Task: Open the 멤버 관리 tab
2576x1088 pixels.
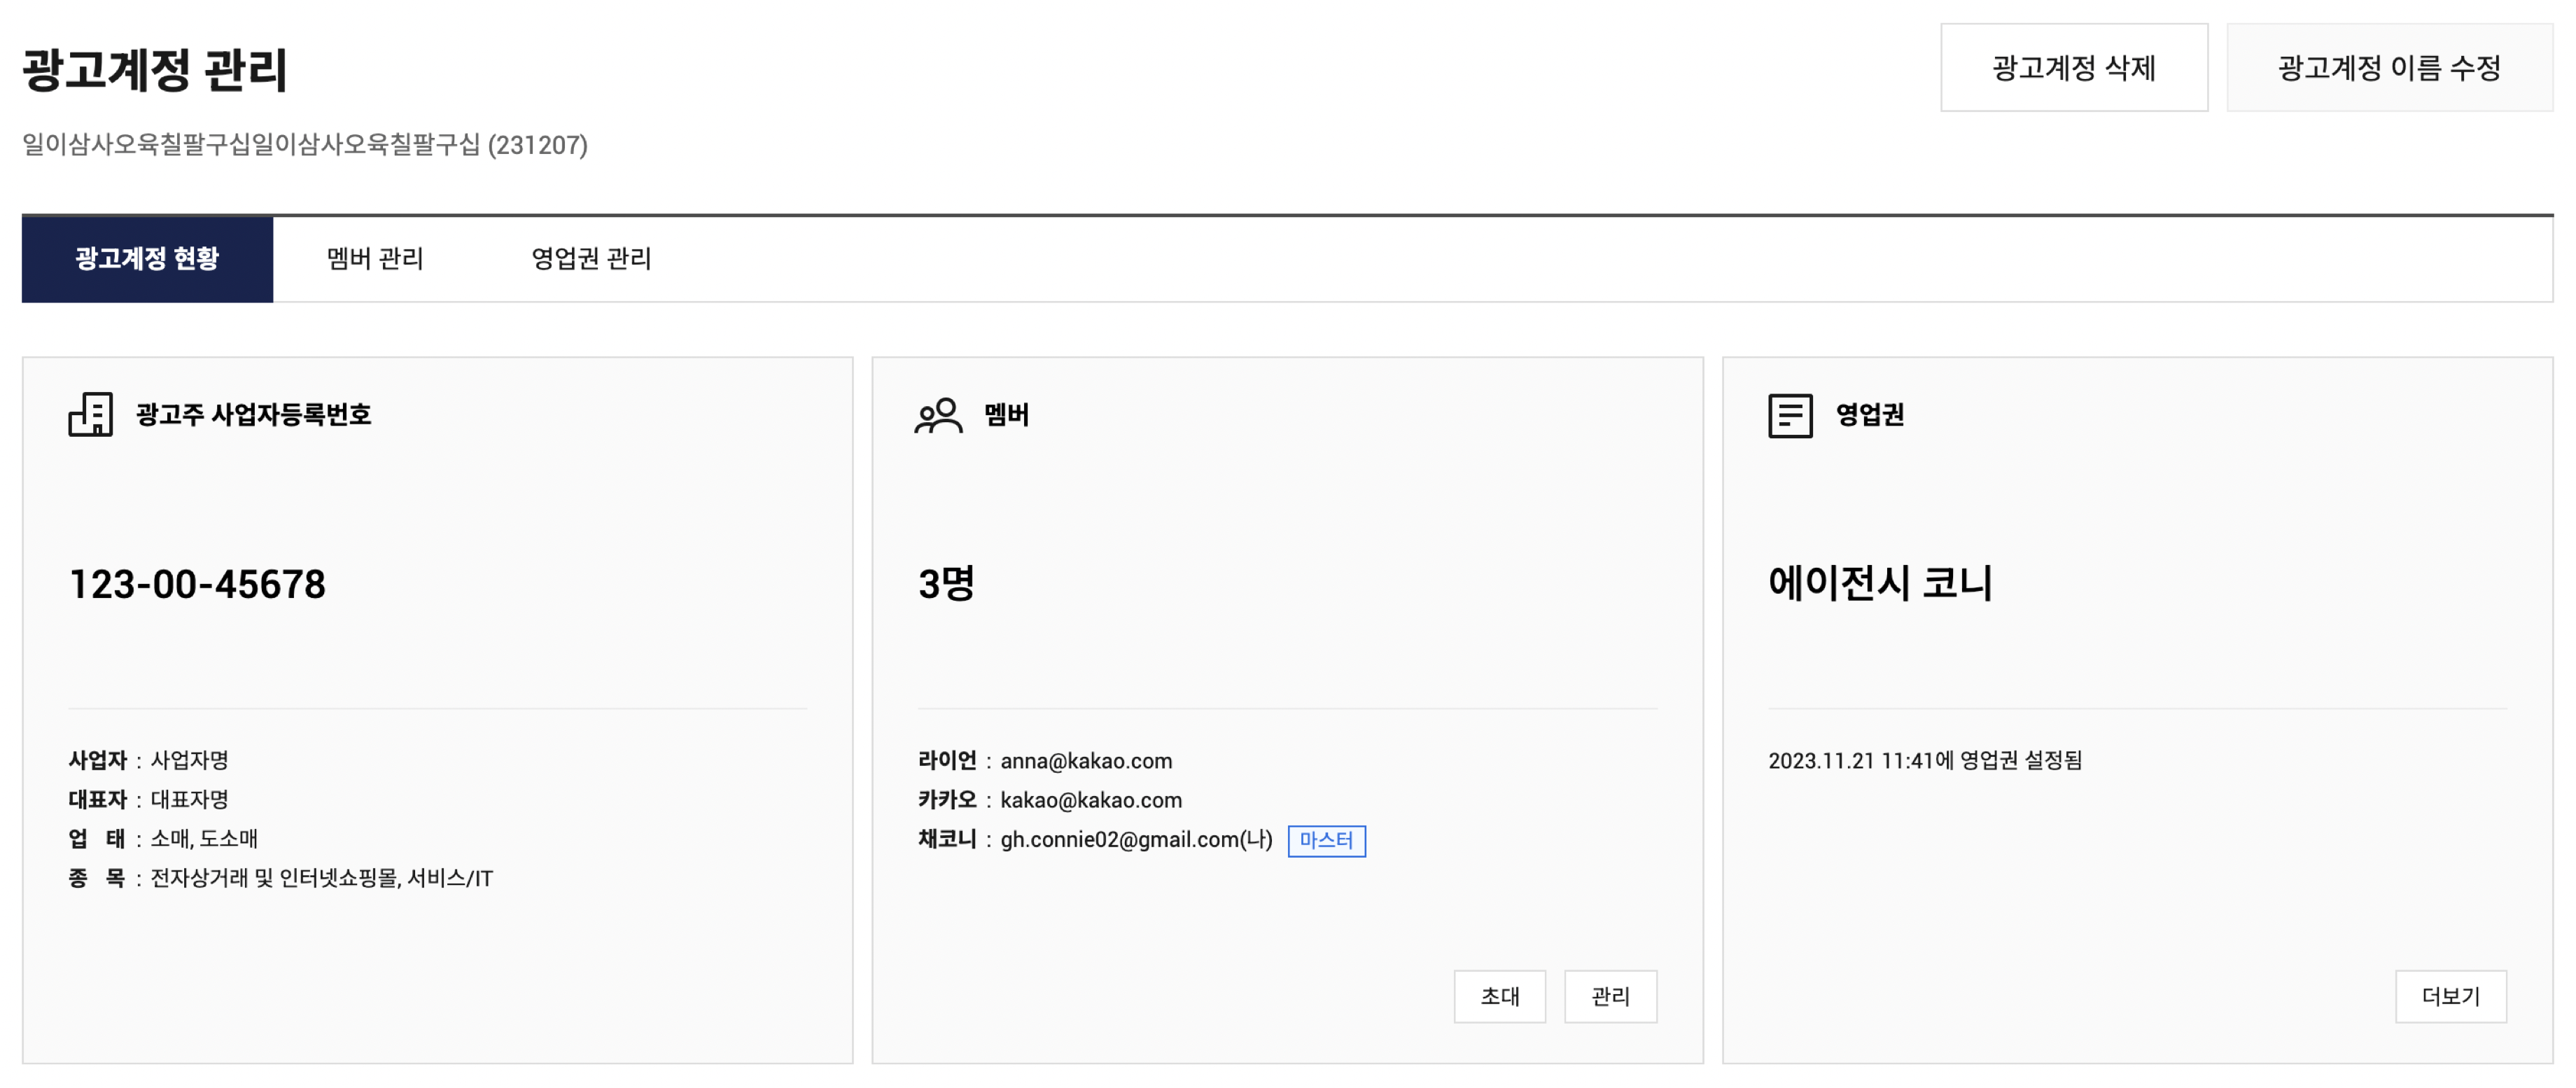Action: 375,259
